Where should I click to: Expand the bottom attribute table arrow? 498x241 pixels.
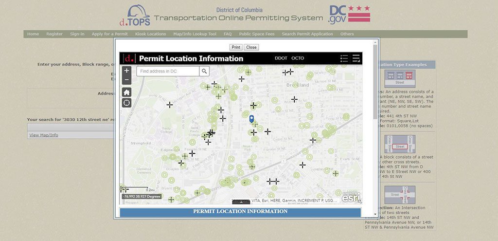click(x=241, y=202)
